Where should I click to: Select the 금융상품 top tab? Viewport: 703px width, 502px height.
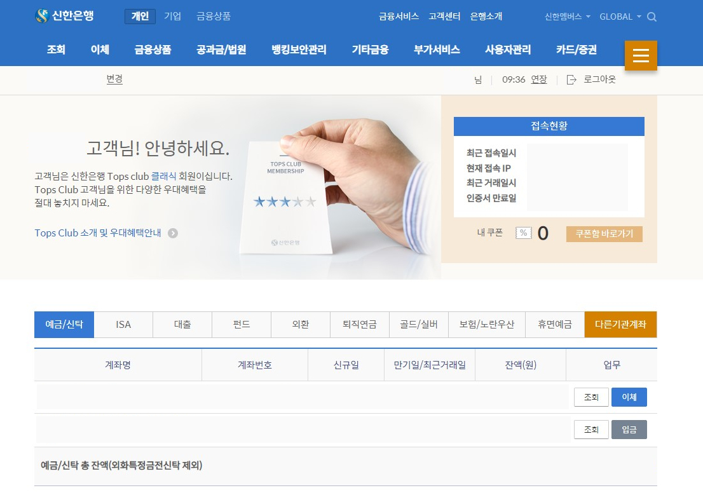tap(214, 16)
